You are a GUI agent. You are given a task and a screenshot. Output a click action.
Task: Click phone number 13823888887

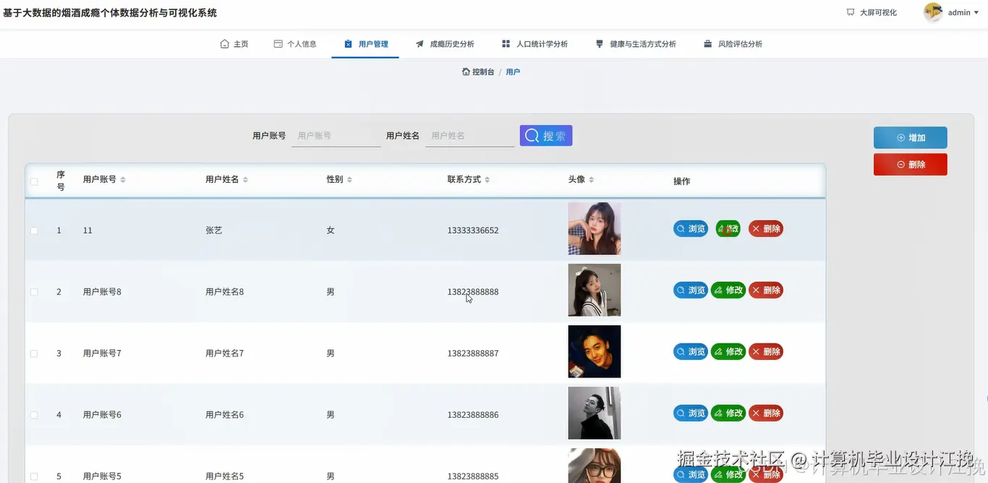pos(473,354)
